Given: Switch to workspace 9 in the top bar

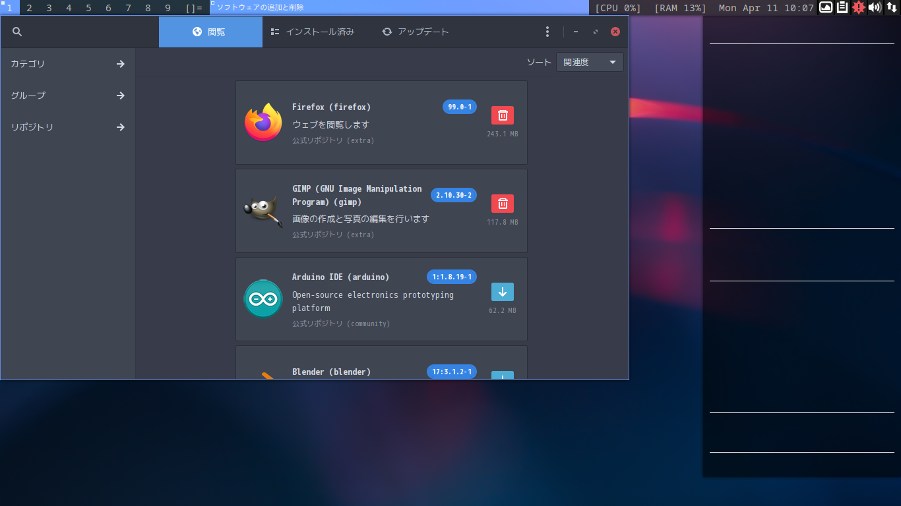Looking at the screenshot, I should click(168, 8).
